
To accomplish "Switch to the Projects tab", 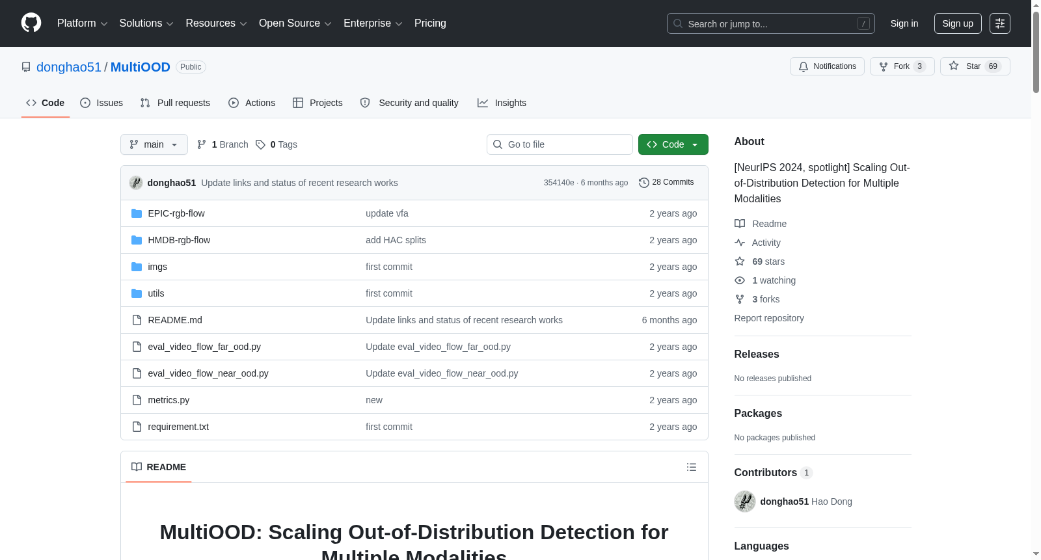I will (x=318, y=103).
